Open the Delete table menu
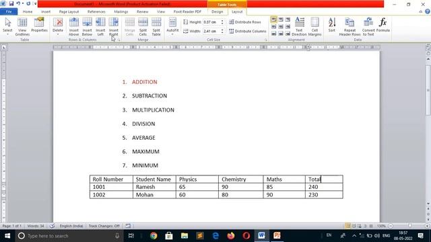Image resolution: width=431 pixels, height=242 pixels. pyautogui.click(x=58, y=26)
